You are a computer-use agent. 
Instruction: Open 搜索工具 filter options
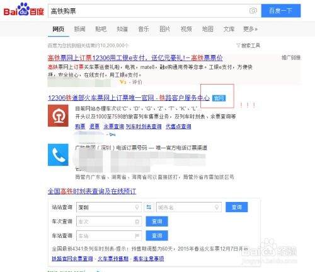(x=248, y=45)
